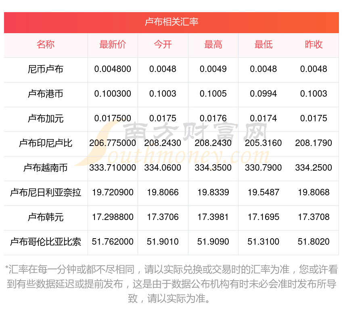Click the 330.7900 low value

click(264, 168)
